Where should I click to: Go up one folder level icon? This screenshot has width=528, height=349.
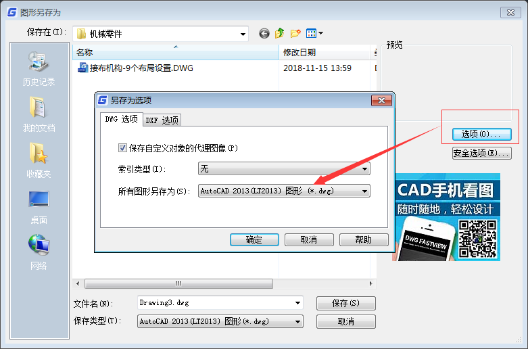tap(279, 33)
